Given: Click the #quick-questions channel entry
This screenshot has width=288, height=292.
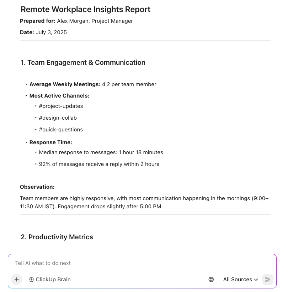Looking at the screenshot, I should tap(61, 129).
